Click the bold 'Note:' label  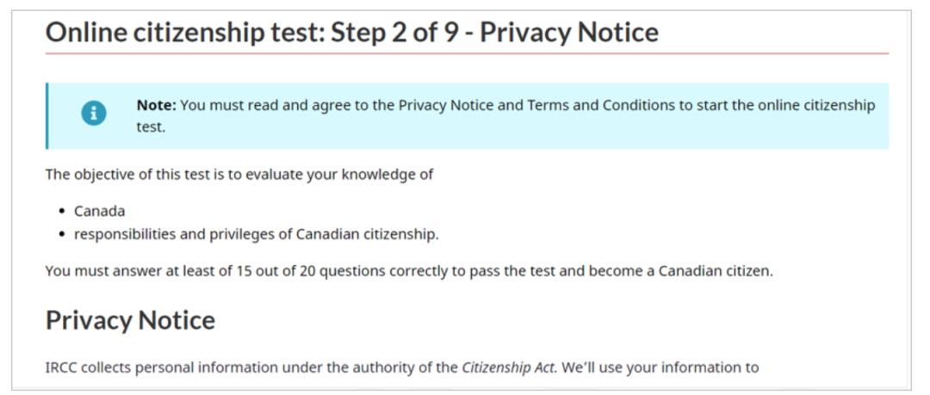[x=156, y=105]
